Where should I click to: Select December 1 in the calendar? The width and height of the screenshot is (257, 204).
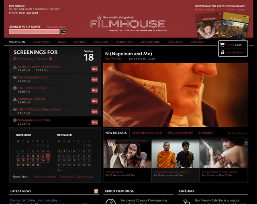(x=84, y=146)
